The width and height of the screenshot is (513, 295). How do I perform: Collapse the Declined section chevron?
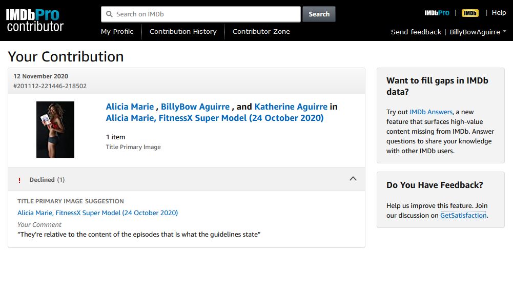tap(353, 179)
